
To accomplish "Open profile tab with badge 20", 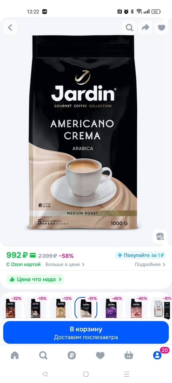I will (x=157, y=355).
